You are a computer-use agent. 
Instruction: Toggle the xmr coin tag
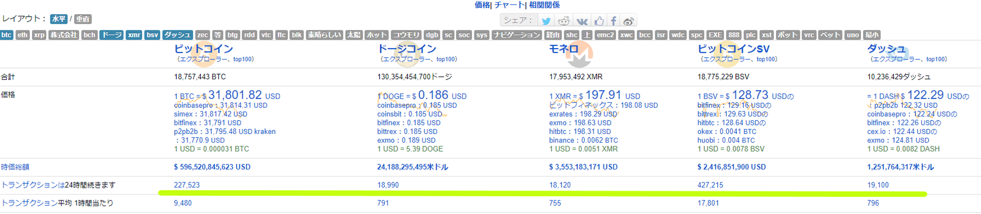pyautogui.click(x=134, y=35)
